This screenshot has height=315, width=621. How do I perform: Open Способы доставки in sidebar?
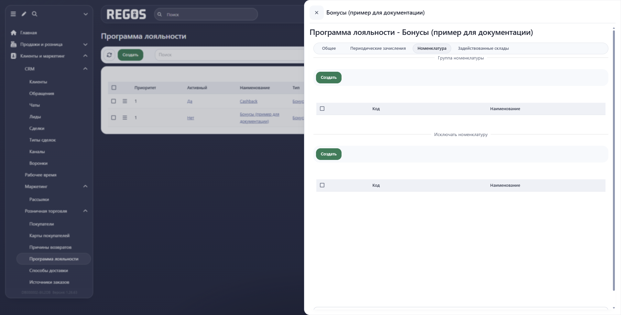[49, 270]
